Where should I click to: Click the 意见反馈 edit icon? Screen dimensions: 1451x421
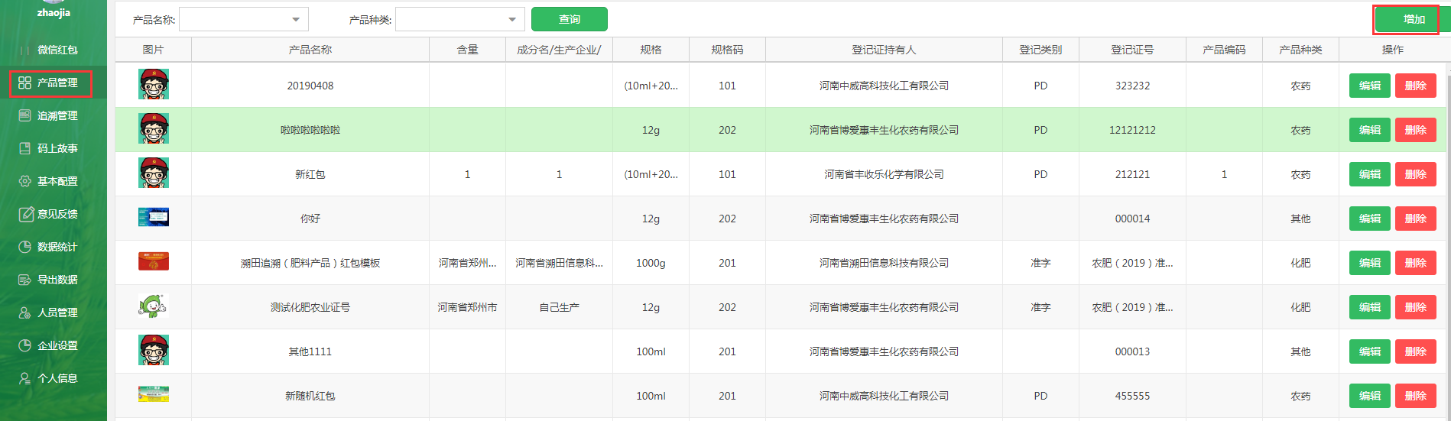pyautogui.click(x=24, y=214)
